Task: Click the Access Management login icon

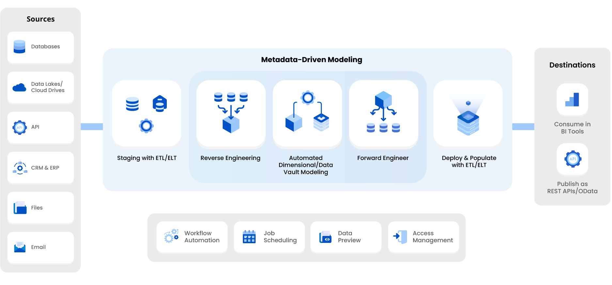Action: (400, 237)
